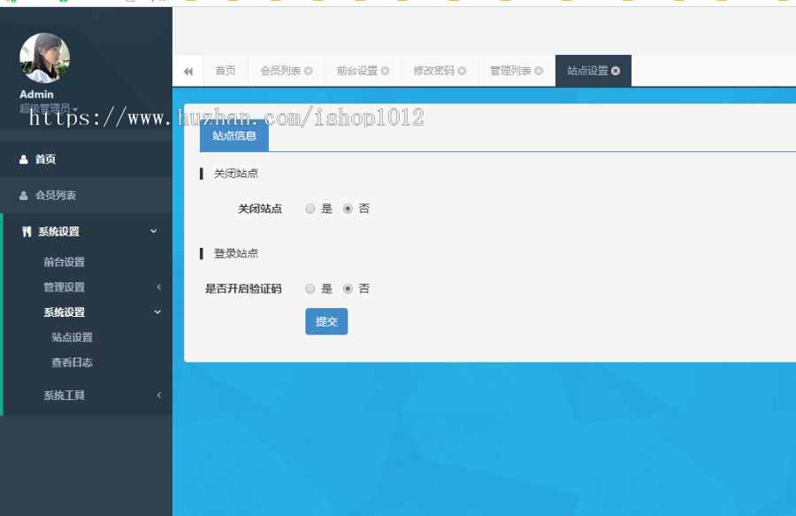Select 是 radio for 关闭站点
This screenshot has width=796, height=516.
click(310, 208)
